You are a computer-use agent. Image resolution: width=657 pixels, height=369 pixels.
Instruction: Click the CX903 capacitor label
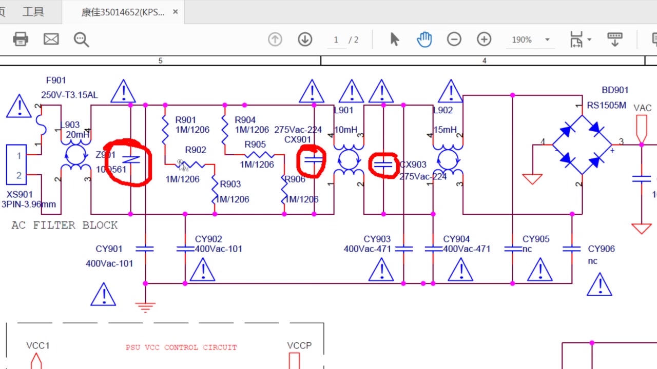point(413,165)
